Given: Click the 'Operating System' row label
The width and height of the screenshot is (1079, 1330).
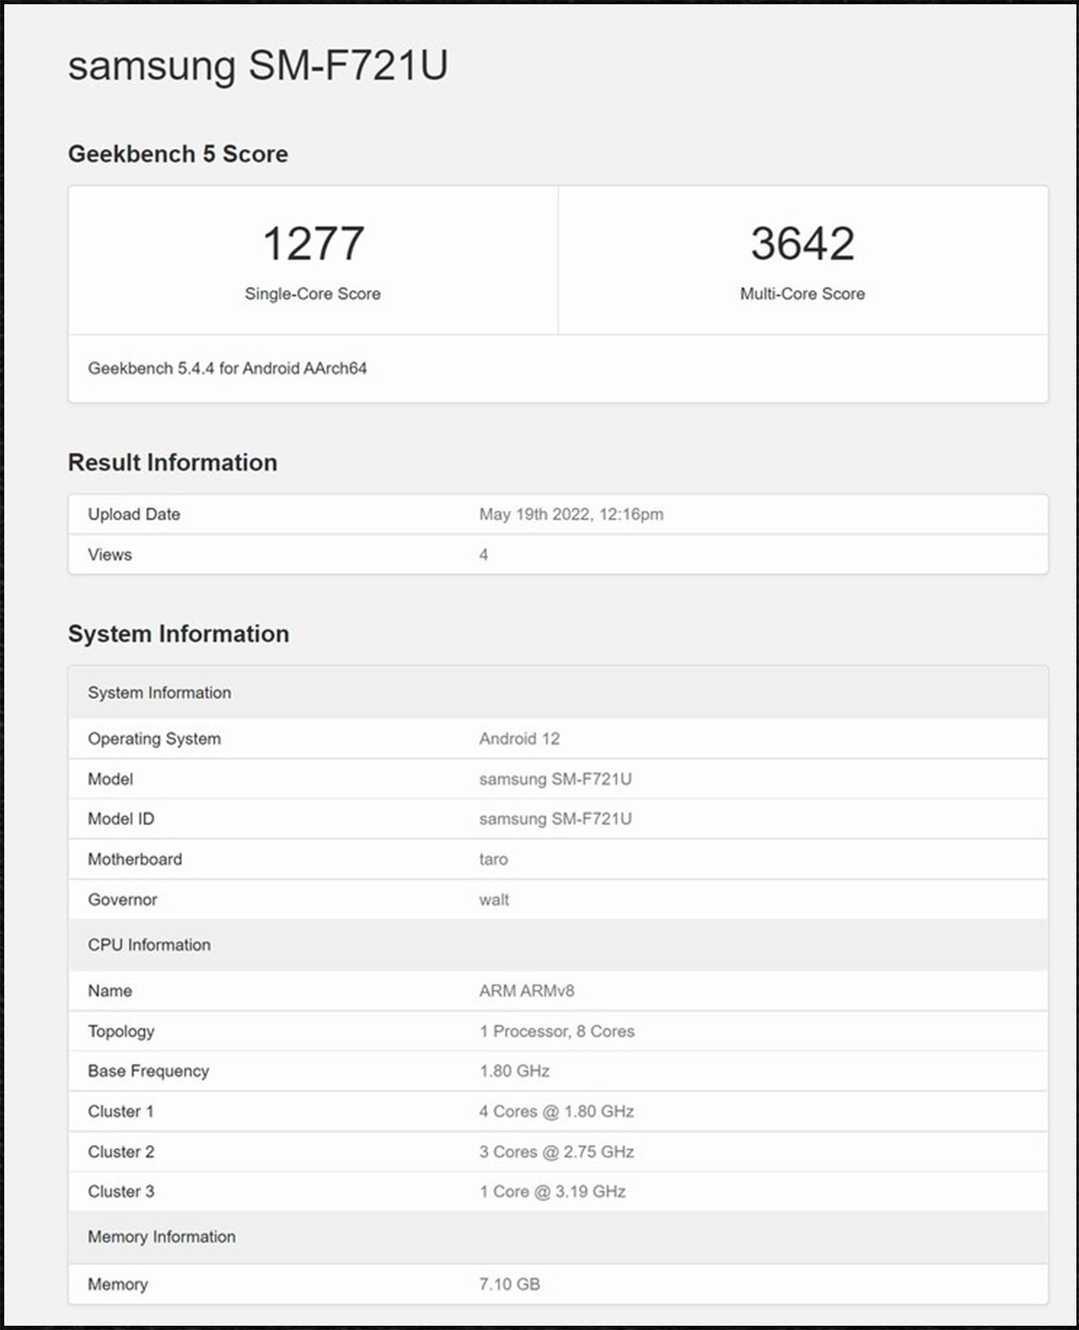Looking at the screenshot, I should tap(154, 738).
